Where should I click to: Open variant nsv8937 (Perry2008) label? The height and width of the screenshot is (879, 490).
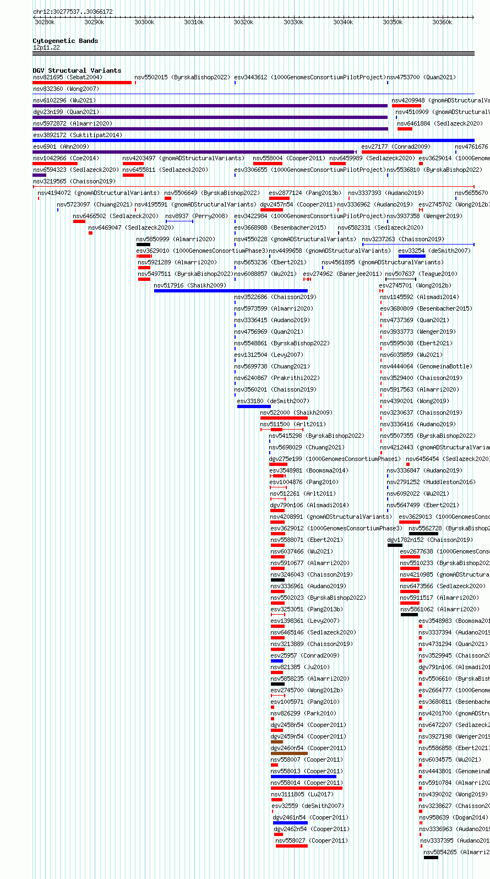tap(197, 216)
